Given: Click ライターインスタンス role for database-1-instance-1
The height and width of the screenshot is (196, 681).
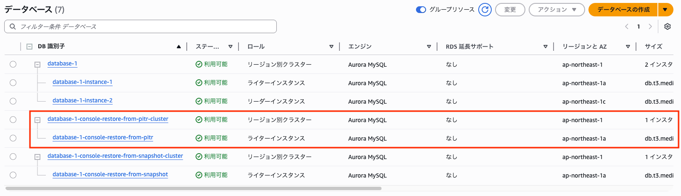Looking at the screenshot, I should pyautogui.click(x=276, y=83).
